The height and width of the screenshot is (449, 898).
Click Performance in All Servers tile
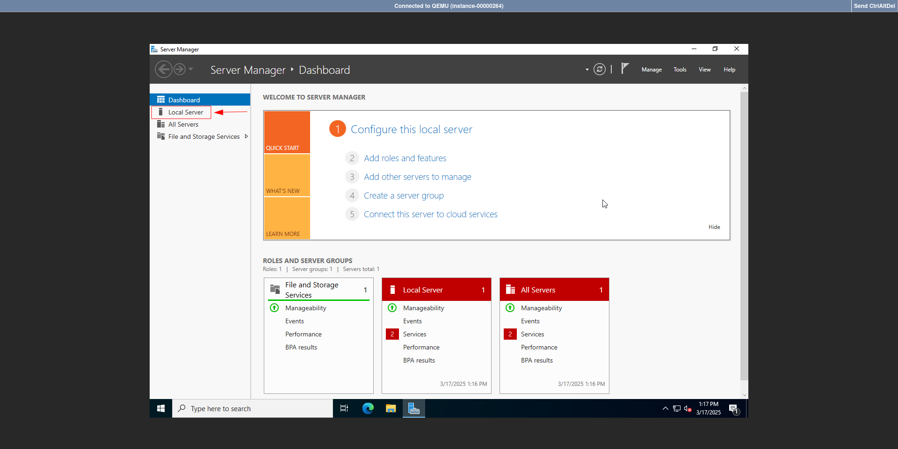click(x=539, y=347)
